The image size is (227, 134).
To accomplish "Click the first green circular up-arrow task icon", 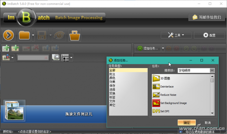I will click(x=186, y=48).
